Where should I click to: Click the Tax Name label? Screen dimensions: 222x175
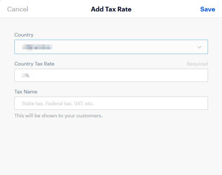(26, 92)
